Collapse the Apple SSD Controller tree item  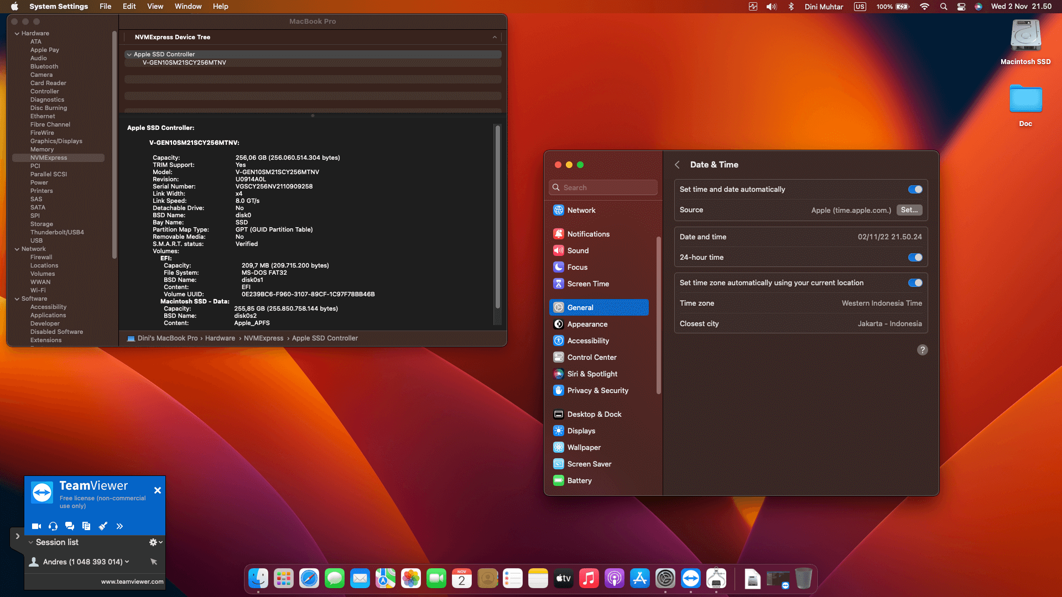(128, 54)
